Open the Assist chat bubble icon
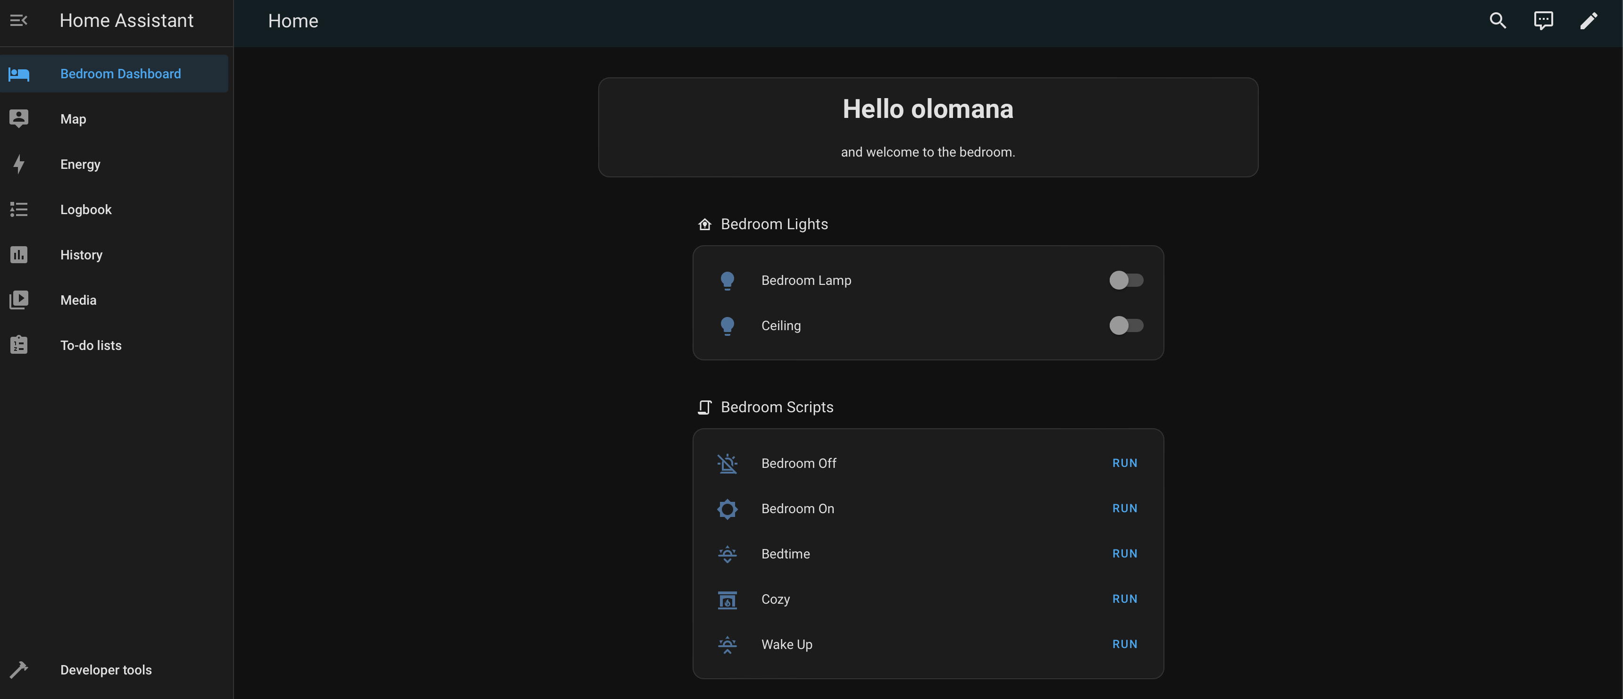 pos(1544,20)
